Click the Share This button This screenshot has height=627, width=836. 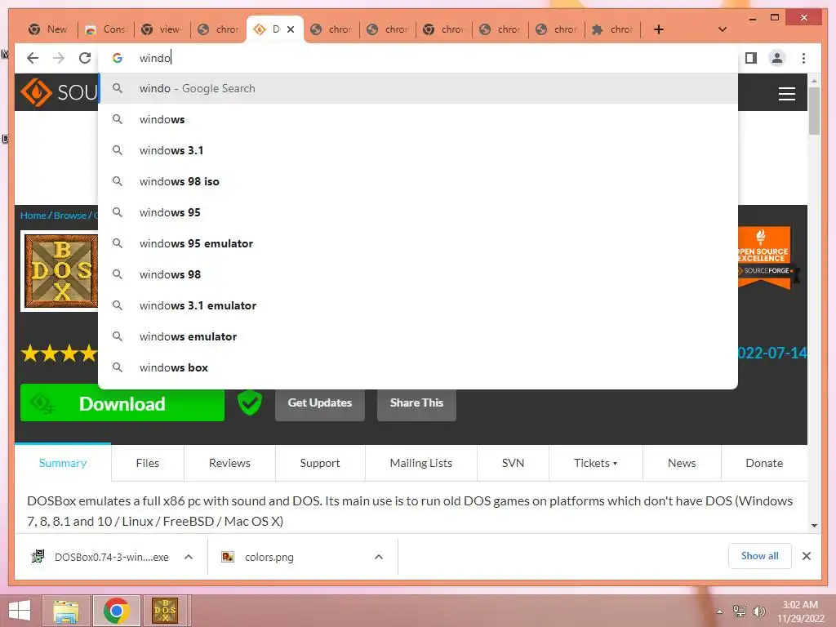[x=416, y=403]
